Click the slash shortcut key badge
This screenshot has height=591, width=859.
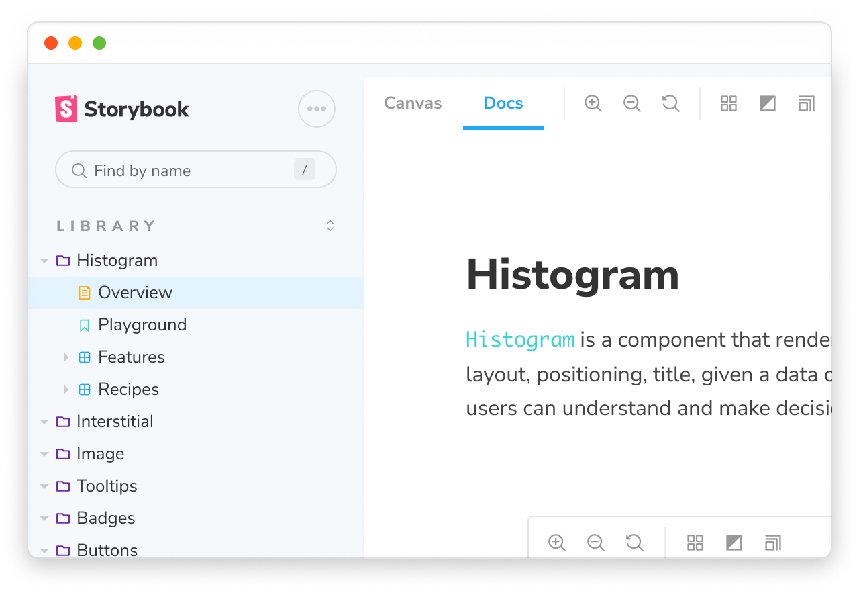click(305, 170)
